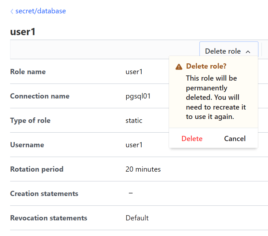Click the warning triangle in the popup
This screenshot has height=236, width=268.
(178, 66)
